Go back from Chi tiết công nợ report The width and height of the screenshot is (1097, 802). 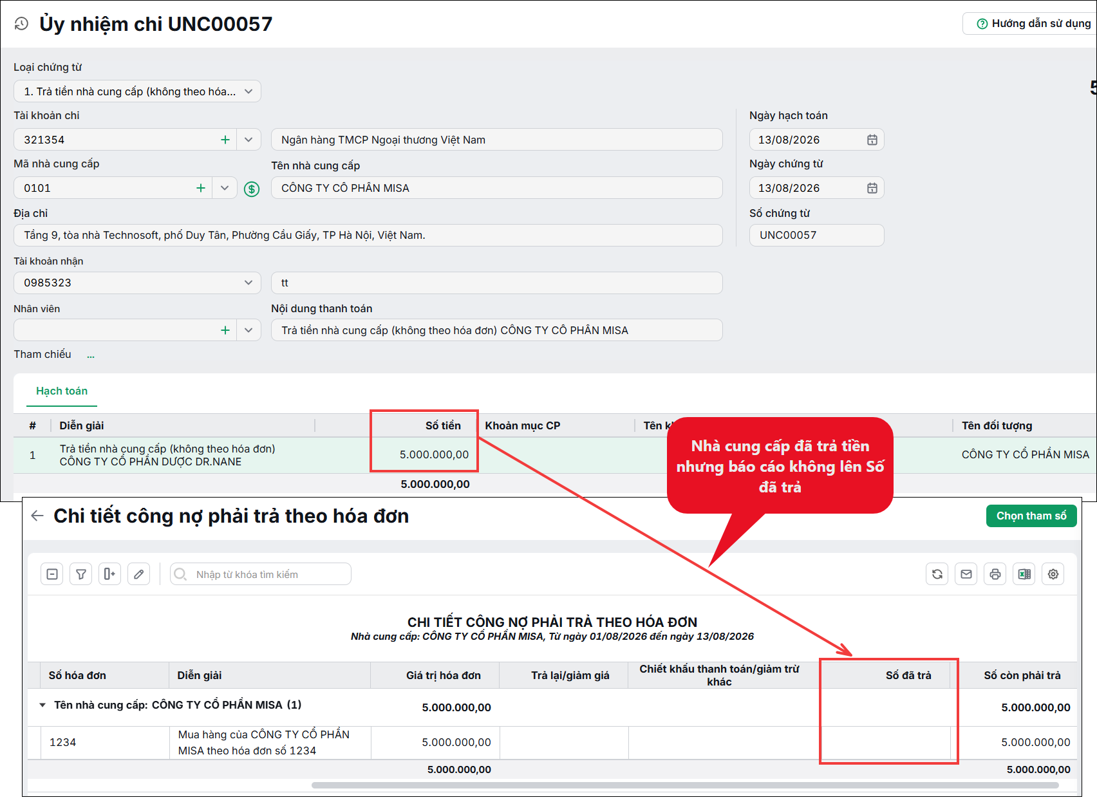click(x=37, y=516)
